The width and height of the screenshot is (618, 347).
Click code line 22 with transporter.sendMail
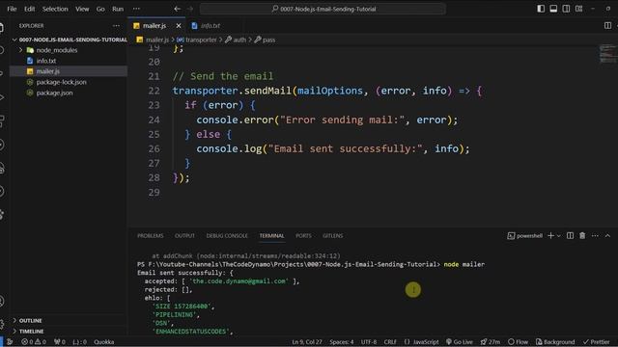click(x=326, y=91)
